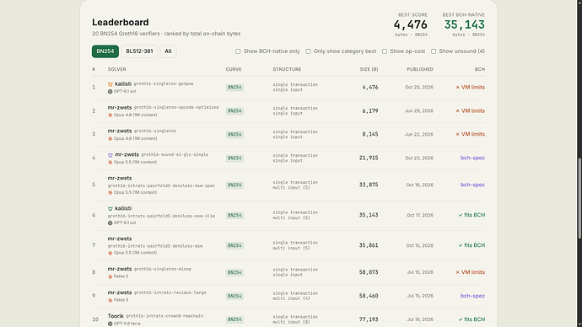The image size is (582, 327).
Task: Click bch-spec label in row 5
Action: pos(472,185)
